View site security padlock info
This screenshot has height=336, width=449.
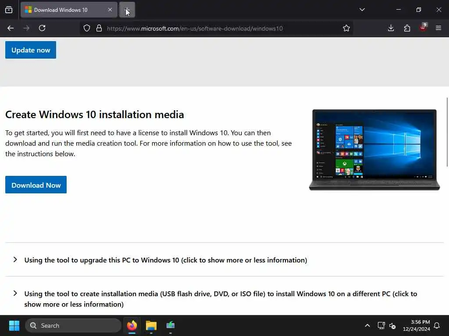[x=99, y=28]
